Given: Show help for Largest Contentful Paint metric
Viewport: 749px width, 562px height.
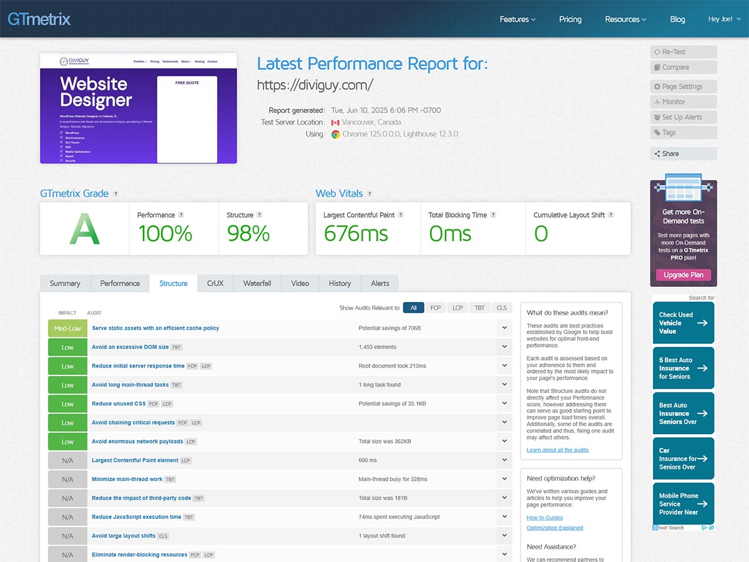Looking at the screenshot, I should tap(401, 215).
